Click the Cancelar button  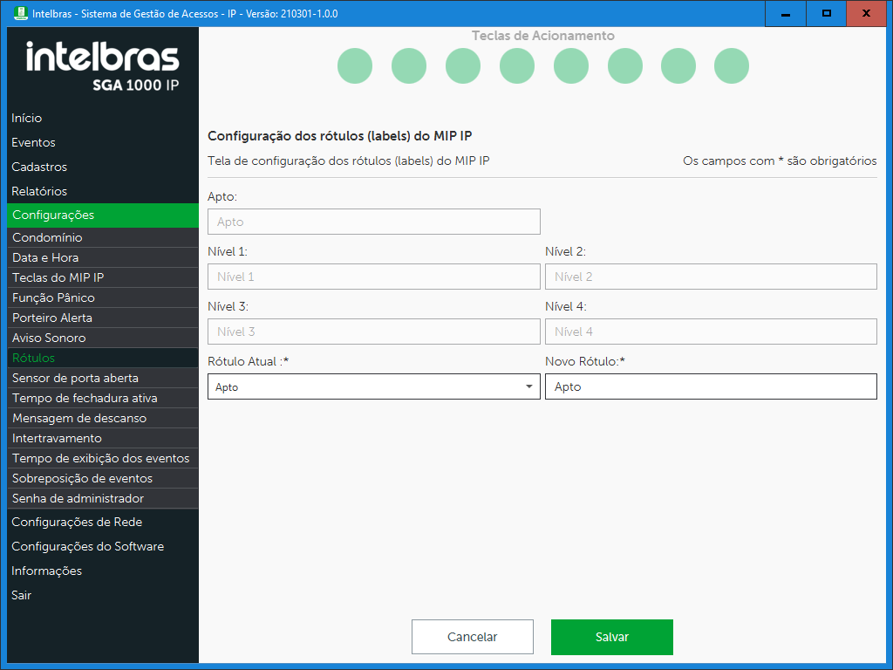click(472, 637)
